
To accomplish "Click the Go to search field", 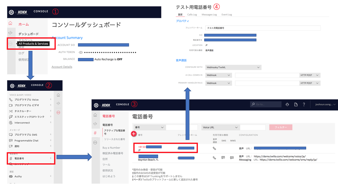I will [266, 104].
